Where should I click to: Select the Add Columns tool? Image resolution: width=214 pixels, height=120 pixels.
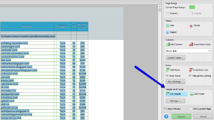(x=174, y=44)
